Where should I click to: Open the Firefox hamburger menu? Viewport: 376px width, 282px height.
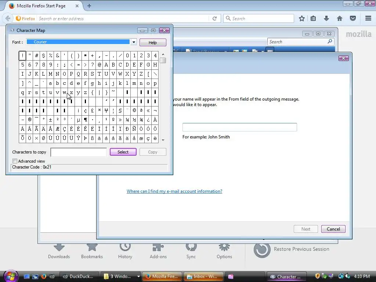368,18
